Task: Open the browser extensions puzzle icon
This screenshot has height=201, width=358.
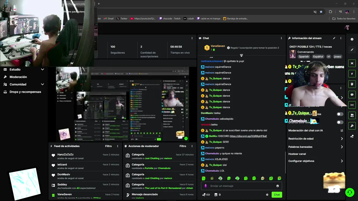Action: (331, 12)
